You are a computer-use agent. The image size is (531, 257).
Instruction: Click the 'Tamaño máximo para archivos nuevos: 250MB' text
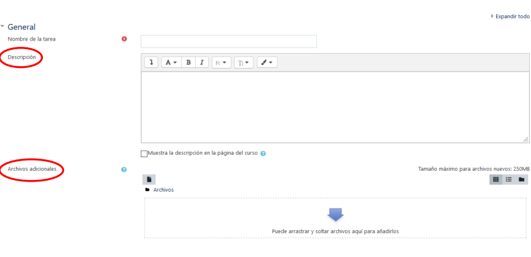point(474,168)
